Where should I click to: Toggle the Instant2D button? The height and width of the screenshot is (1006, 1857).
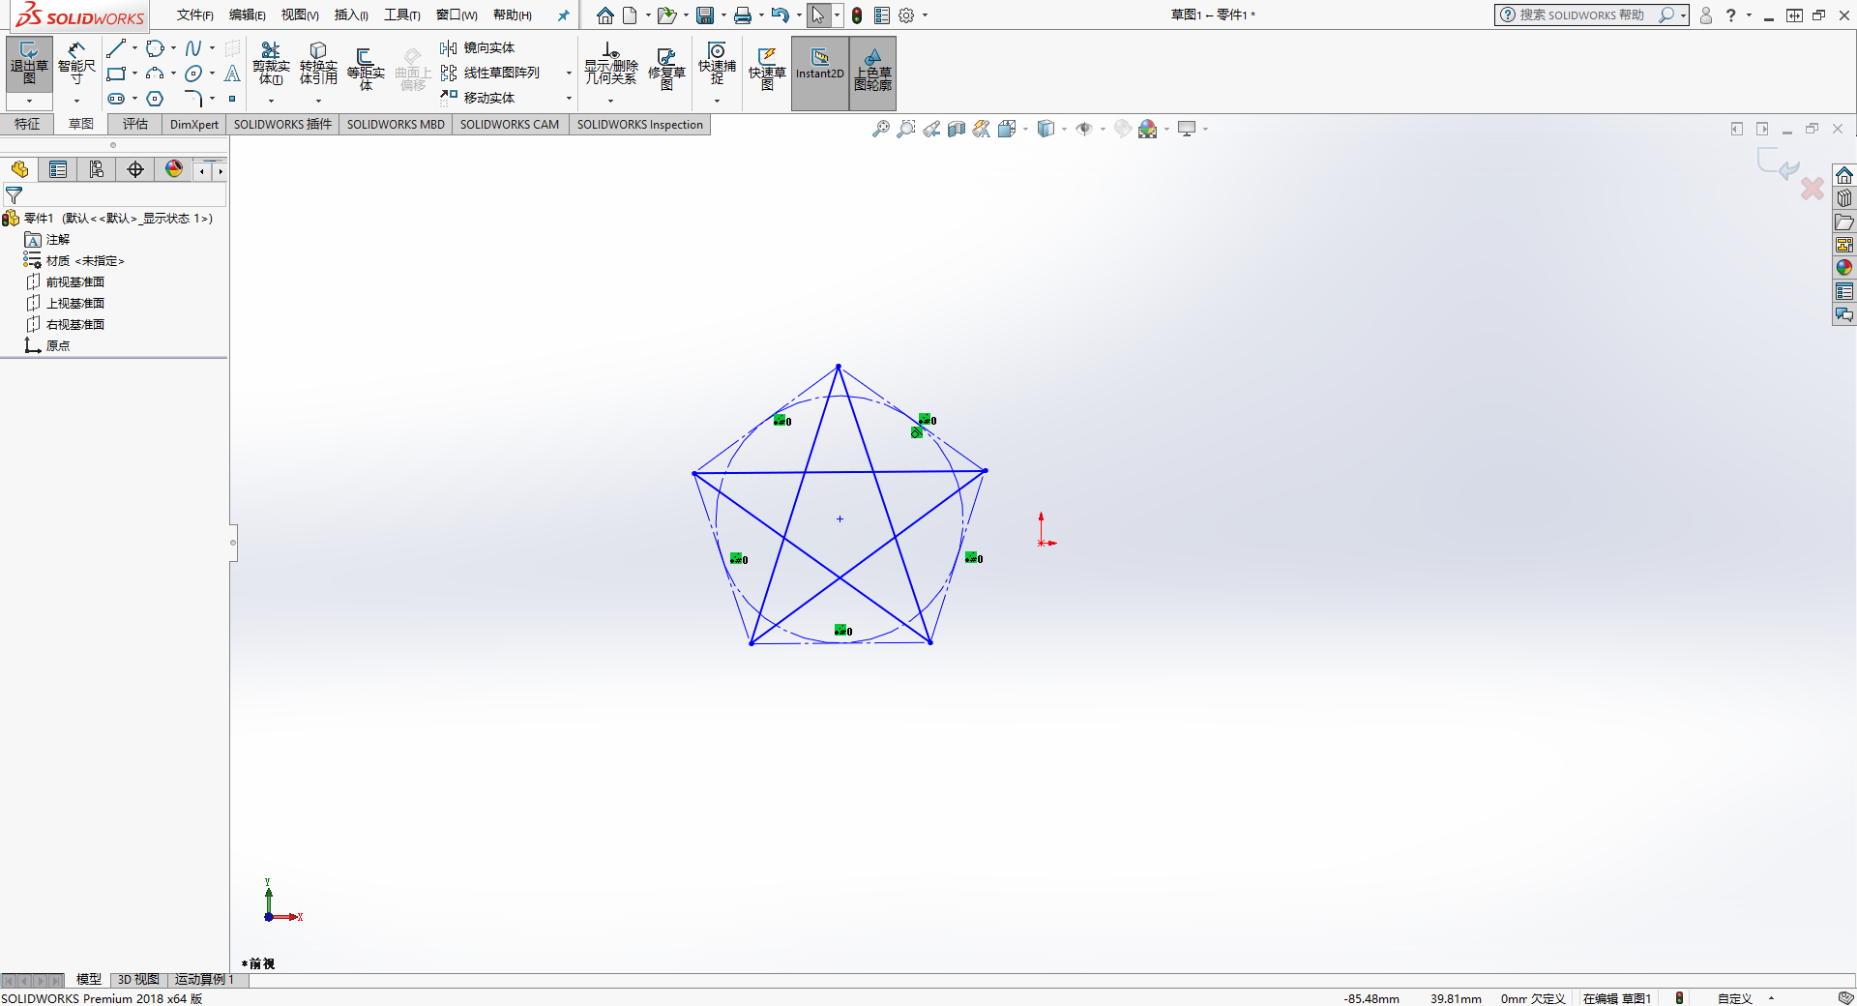(x=820, y=74)
